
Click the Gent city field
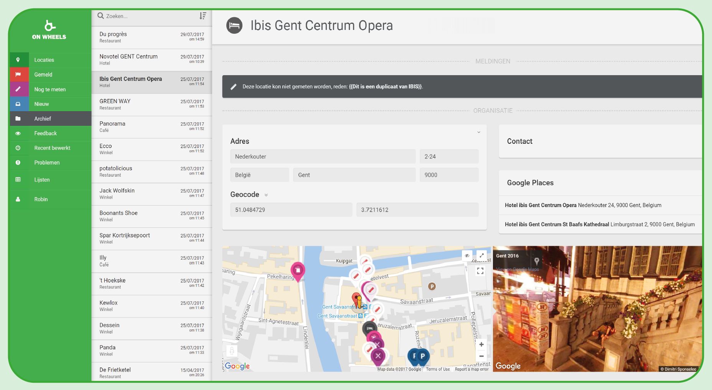[x=354, y=175]
